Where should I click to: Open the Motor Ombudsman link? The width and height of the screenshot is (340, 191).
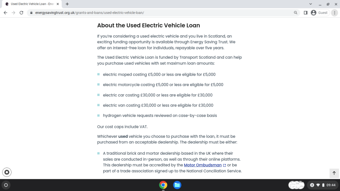pyautogui.click(x=203, y=165)
